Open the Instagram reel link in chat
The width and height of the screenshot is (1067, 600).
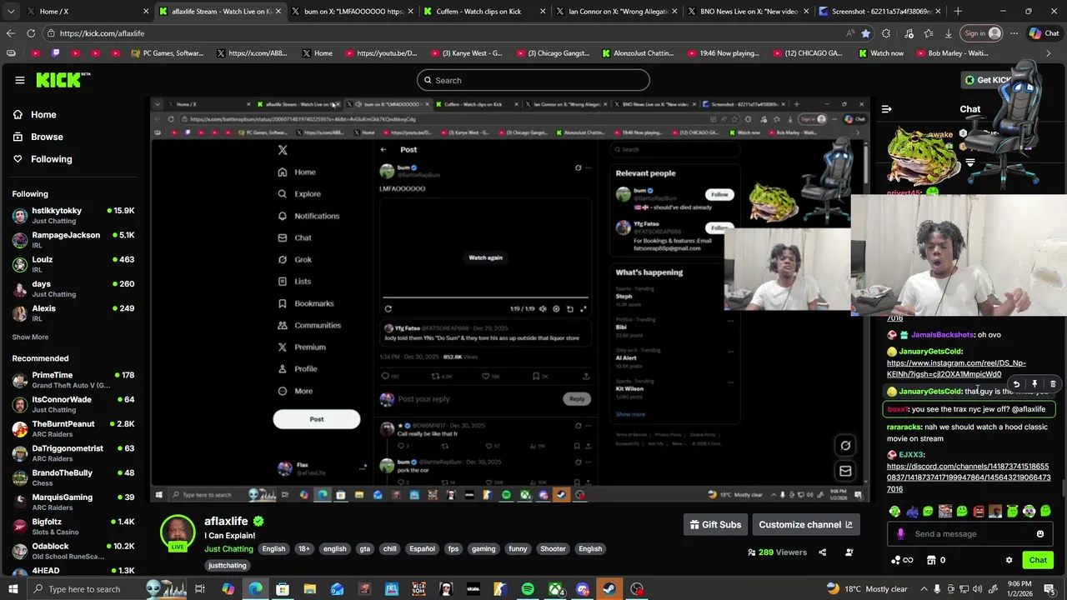pyautogui.click(x=956, y=369)
